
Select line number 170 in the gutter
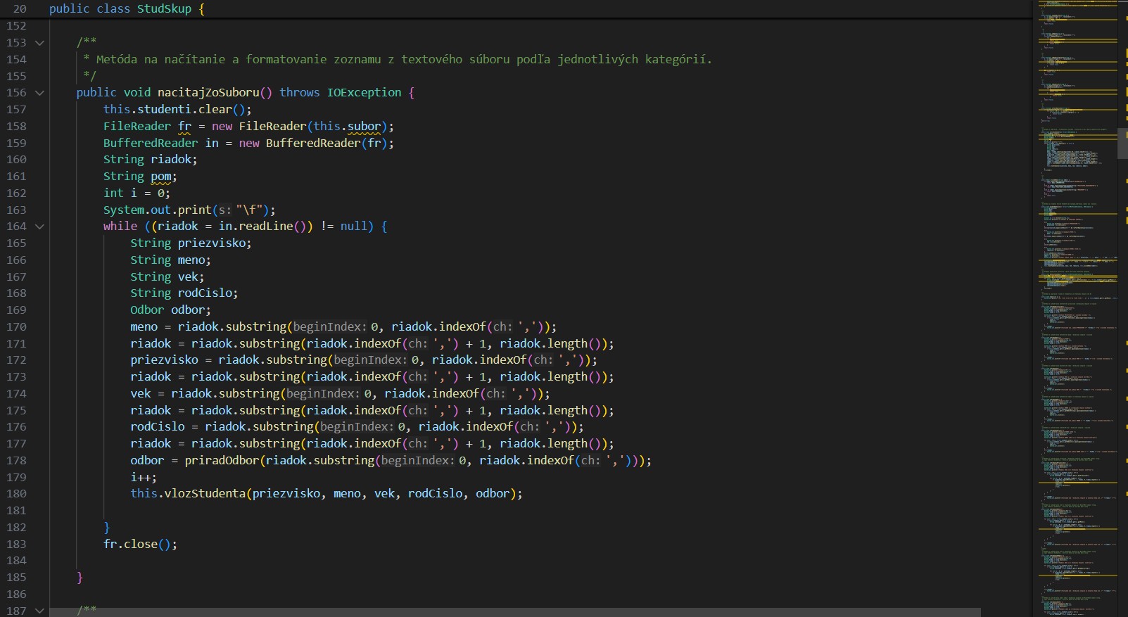tap(16, 327)
